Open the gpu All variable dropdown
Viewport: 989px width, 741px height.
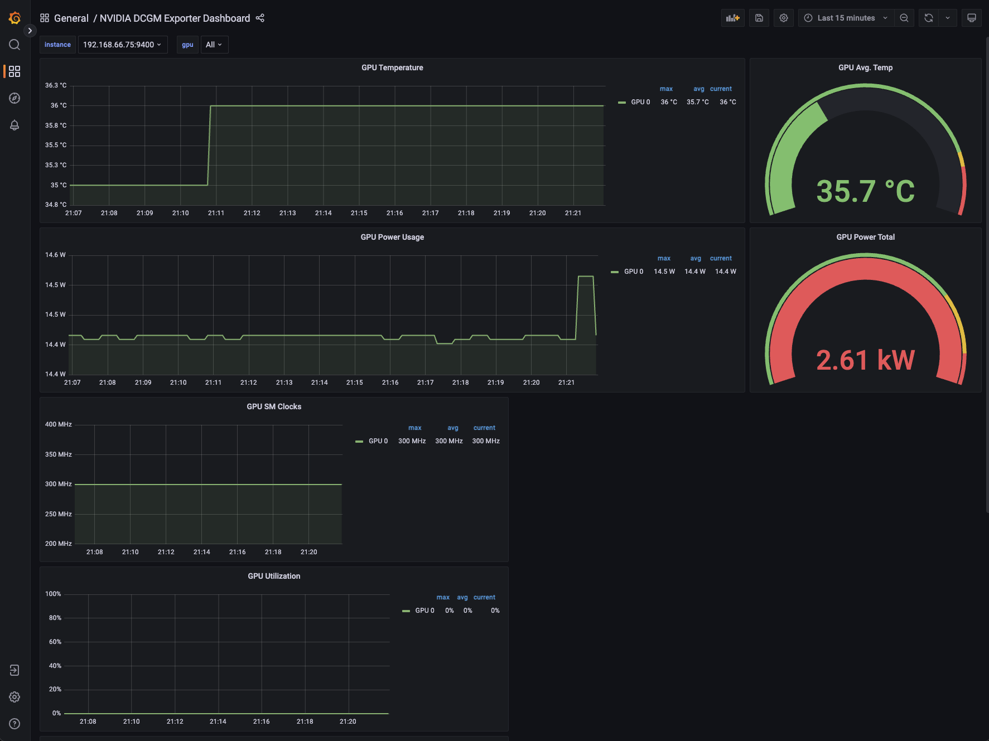214,45
